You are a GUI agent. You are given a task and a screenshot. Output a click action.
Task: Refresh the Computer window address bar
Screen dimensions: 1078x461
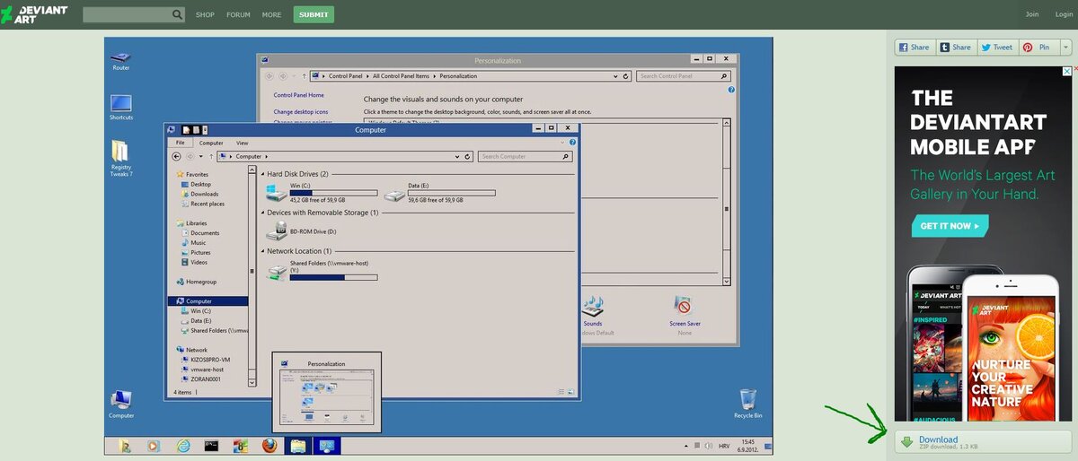[x=467, y=156]
